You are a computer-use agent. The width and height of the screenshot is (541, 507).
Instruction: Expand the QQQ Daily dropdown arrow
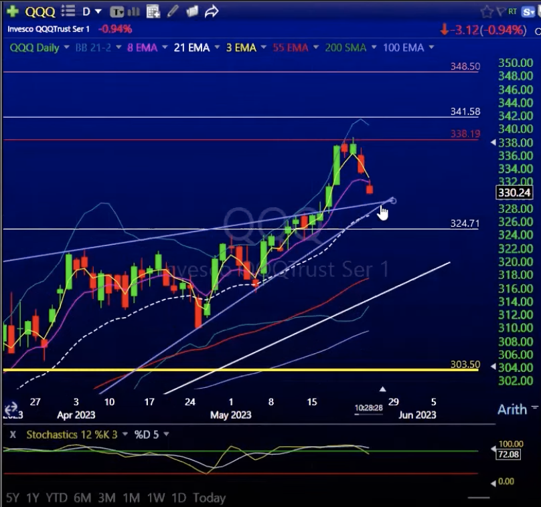(66, 47)
